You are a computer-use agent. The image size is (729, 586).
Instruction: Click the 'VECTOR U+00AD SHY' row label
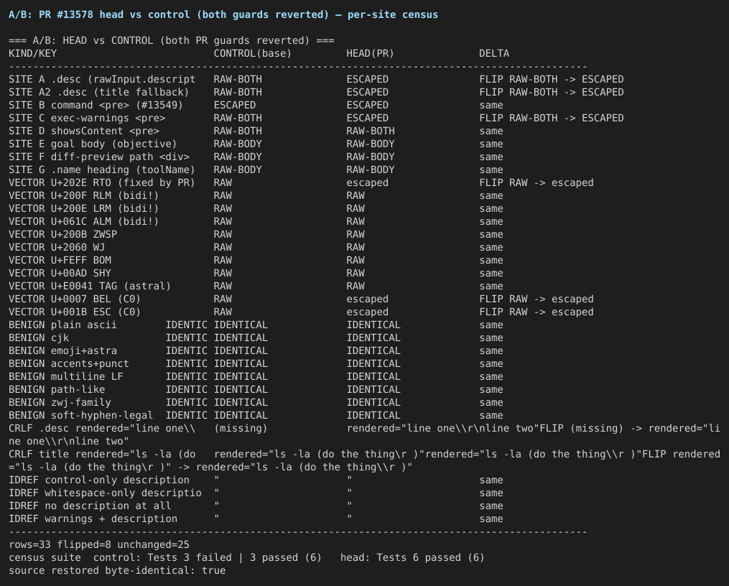[60, 274]
